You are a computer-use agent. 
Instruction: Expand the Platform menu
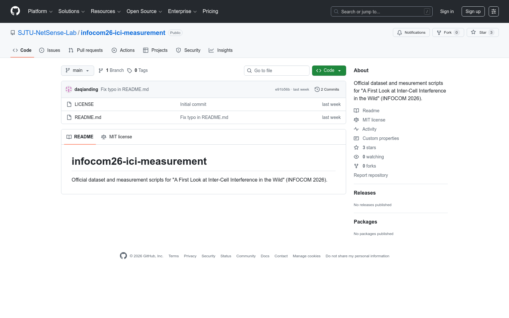click(x=40, y=11)
